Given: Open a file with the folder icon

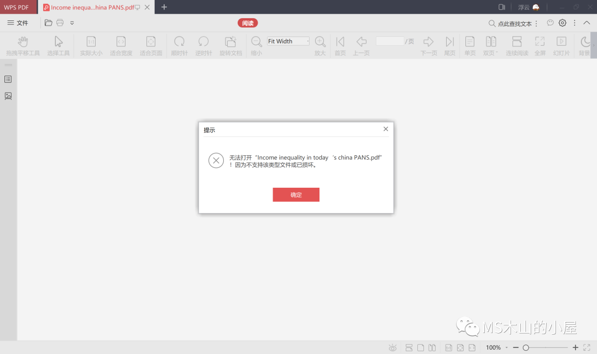Looking at the screenshot, I should click(48, 23).
